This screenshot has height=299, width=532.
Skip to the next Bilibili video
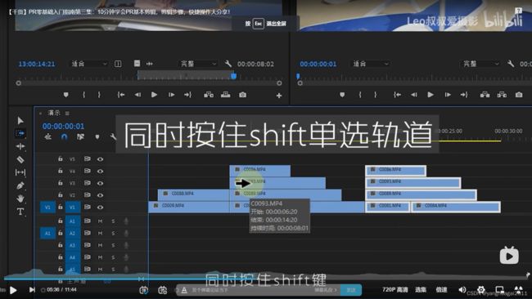(32, 290)
